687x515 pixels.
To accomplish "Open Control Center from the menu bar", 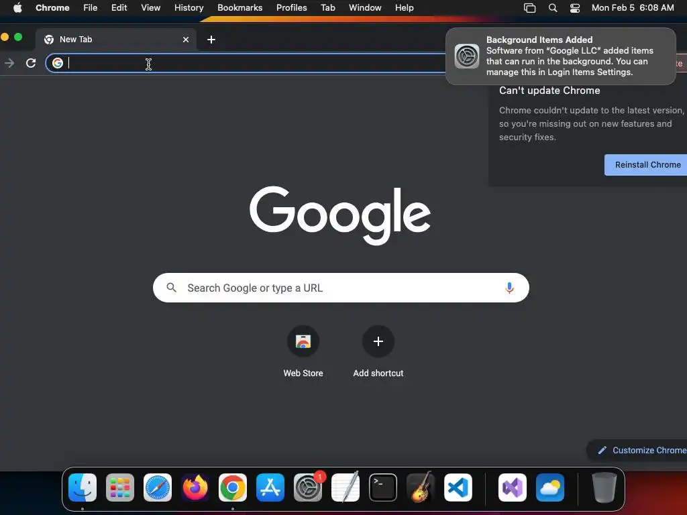I will (x=575, y=8).
